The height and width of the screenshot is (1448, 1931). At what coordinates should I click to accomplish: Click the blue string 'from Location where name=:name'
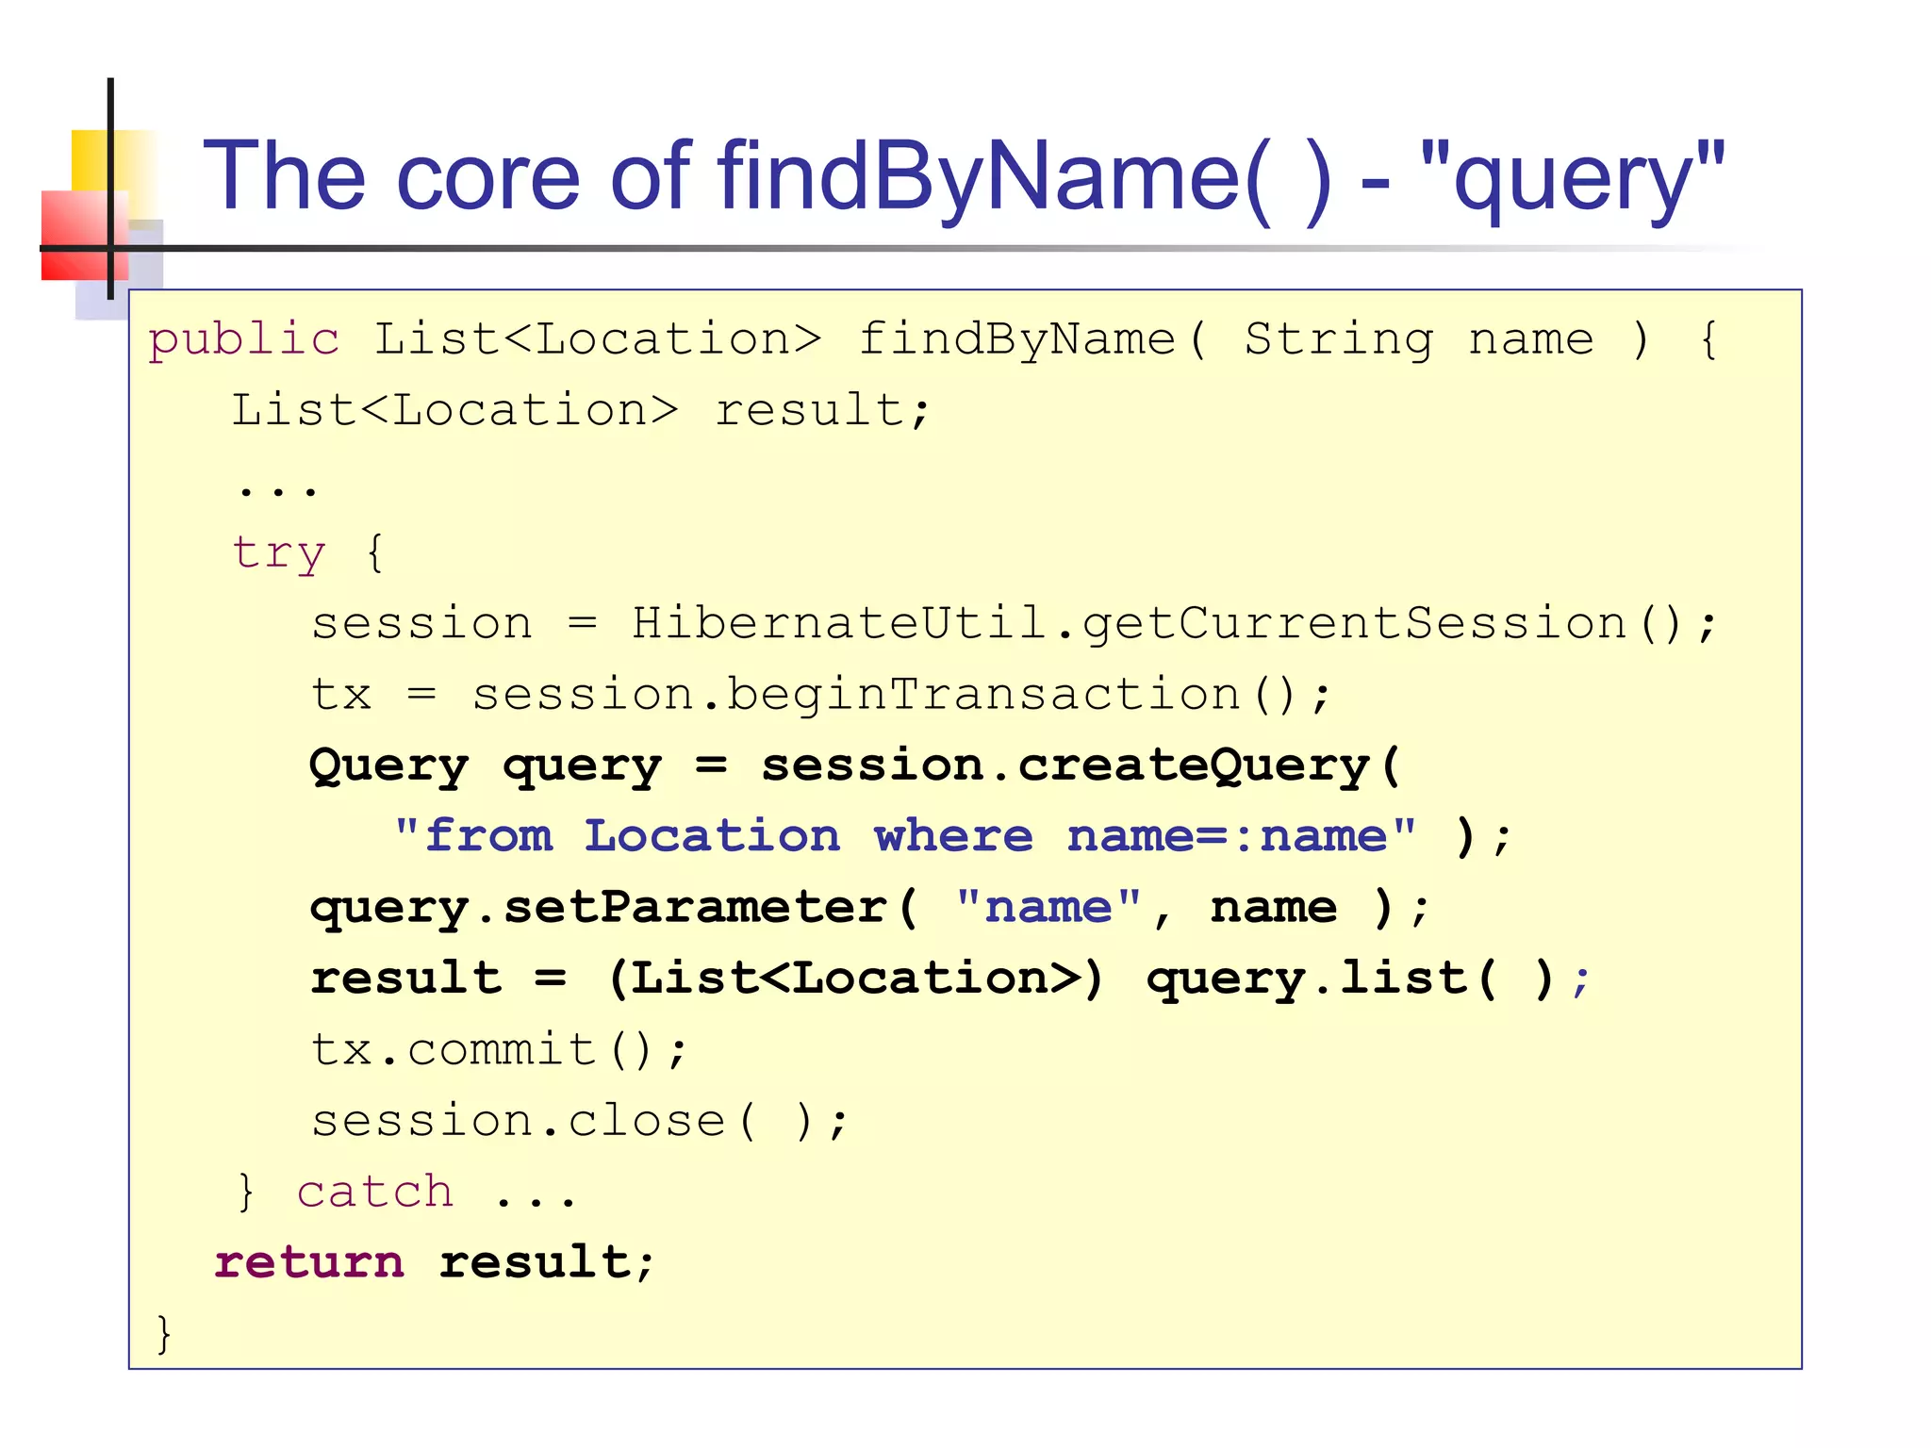tap(905, 837)
